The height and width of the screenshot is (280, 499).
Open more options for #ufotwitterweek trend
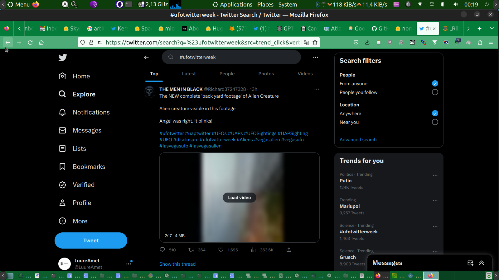435,226
